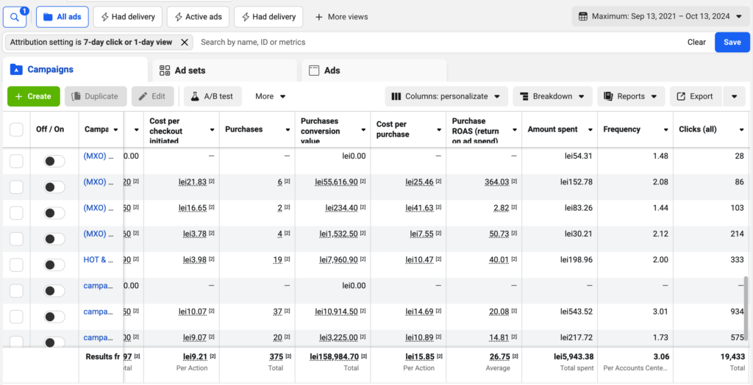Click the total 375 purchases value
Viewport: 753px width, 385px height.
275,356
